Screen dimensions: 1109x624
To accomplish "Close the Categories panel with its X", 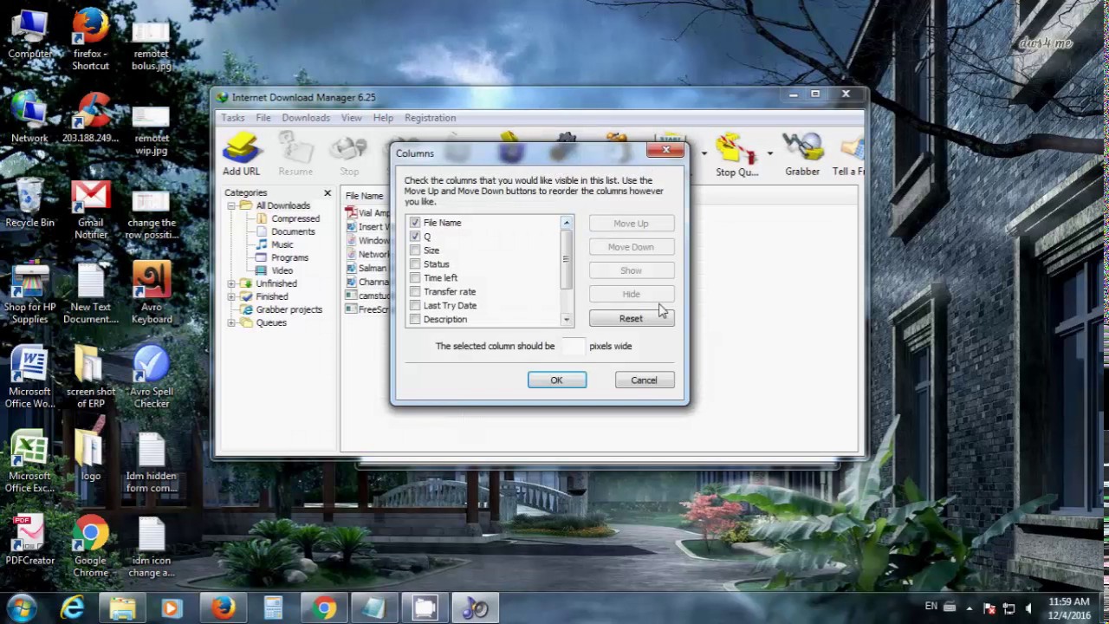I will coord(328,192).
